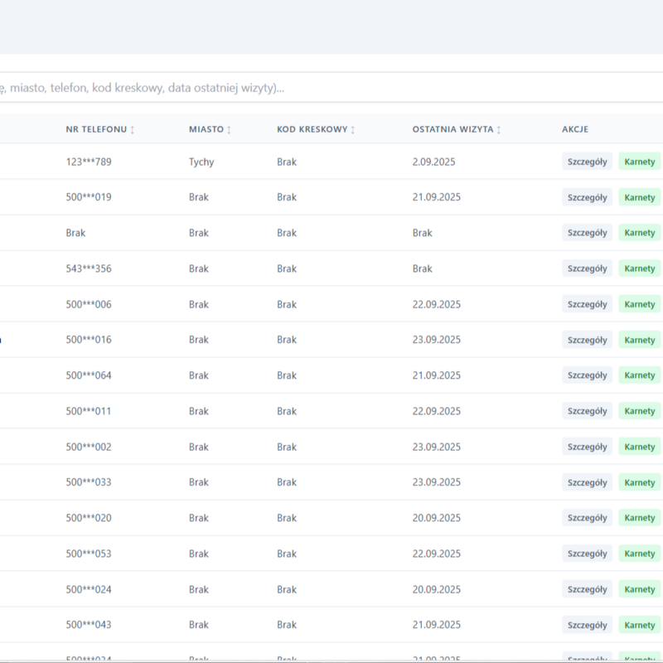Image resolution: width=663 pixels, height=663 pixels.
Task: Open Szczegóły for phone 500***064
Action: tap(587, 375)
